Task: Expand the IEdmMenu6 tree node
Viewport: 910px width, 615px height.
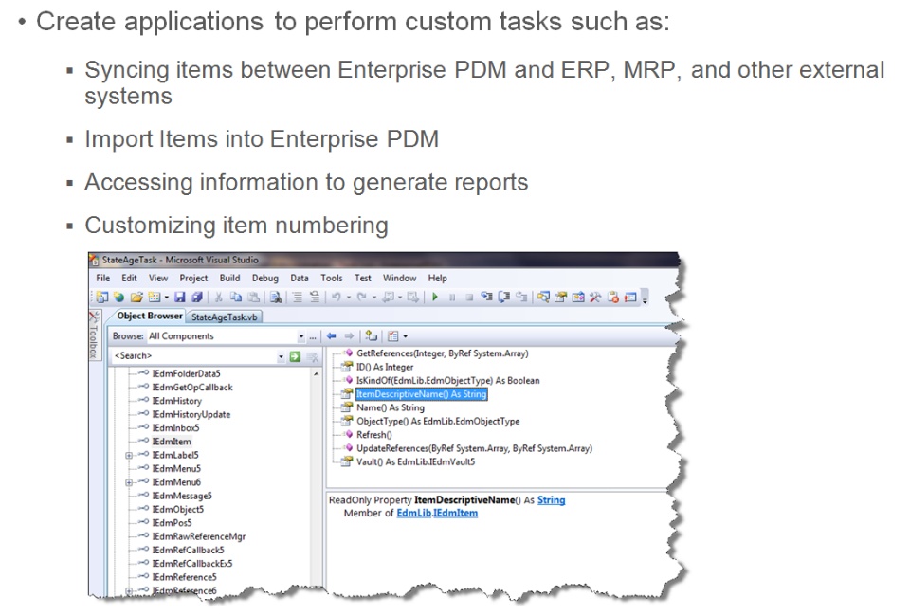Action: click(x=129, y=482)
